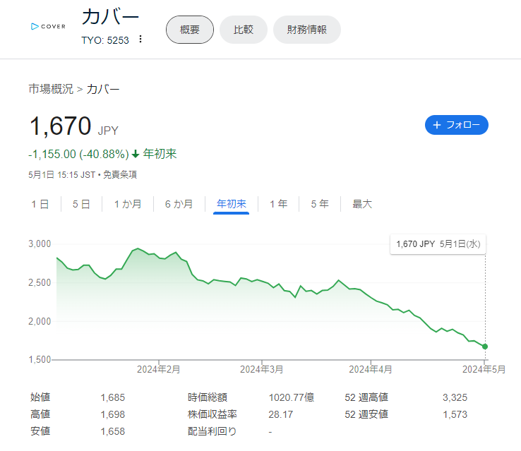Select the green data point on the chart
This screenshot has height=451, width=521.
point(485,347)
